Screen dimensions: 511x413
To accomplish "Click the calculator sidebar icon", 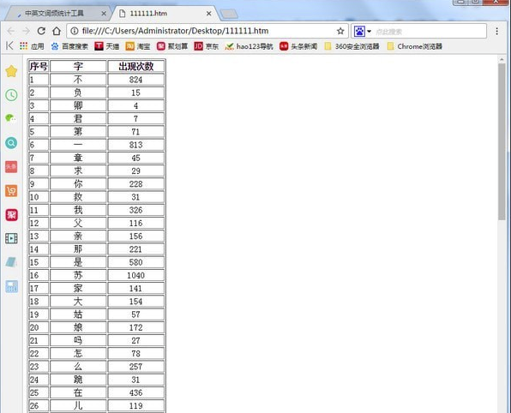I will 11,287.
